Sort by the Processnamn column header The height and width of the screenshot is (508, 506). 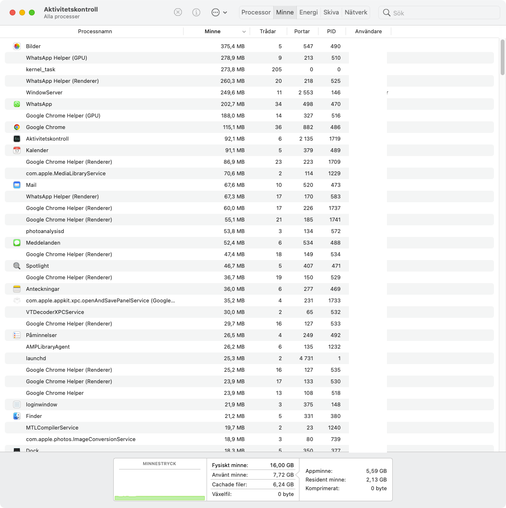95,31
